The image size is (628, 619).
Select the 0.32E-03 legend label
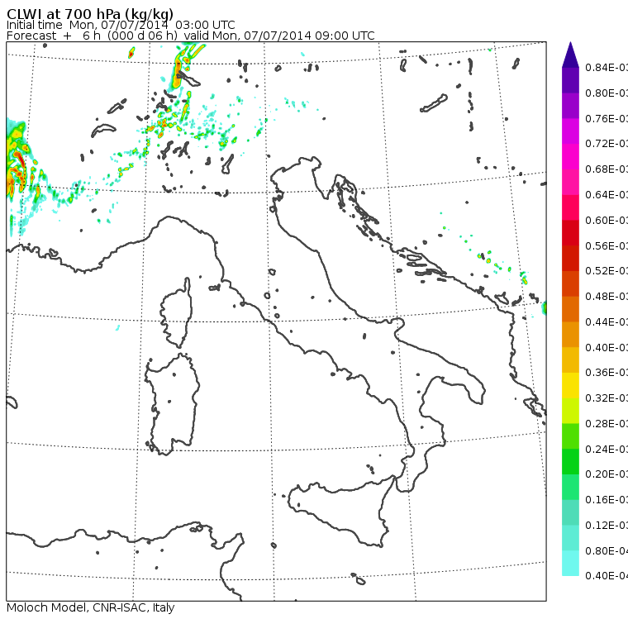coord(607,398)
